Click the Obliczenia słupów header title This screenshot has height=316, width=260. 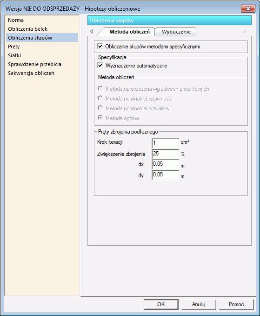click(112, 20)
